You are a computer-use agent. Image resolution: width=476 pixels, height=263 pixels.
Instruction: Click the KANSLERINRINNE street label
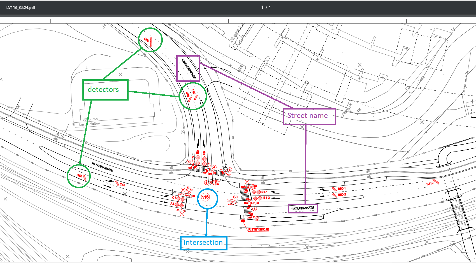click(x=188, y=69)
